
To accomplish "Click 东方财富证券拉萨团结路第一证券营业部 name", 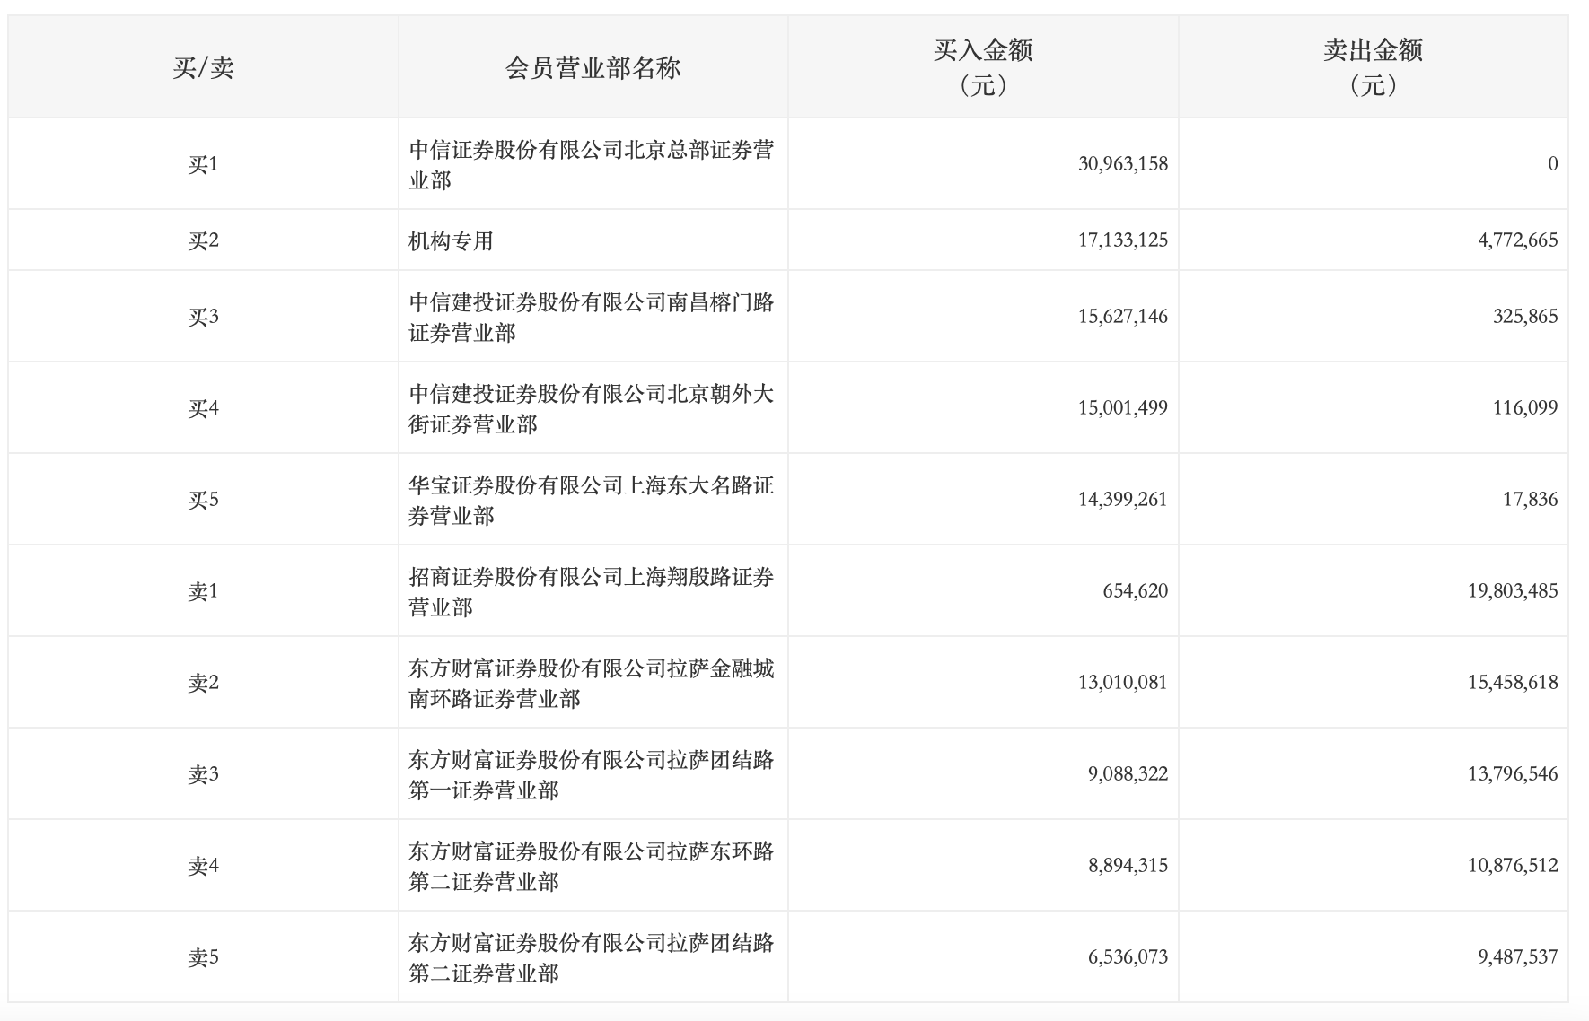I will (x=592, y=774).
